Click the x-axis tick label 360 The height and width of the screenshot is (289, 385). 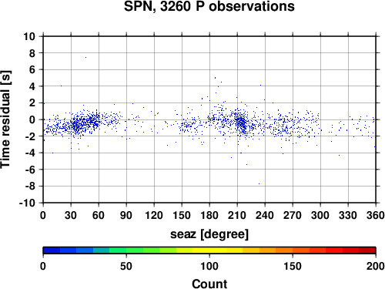click(376, 215)
